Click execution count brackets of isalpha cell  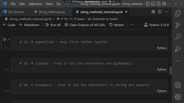(7, 70)
